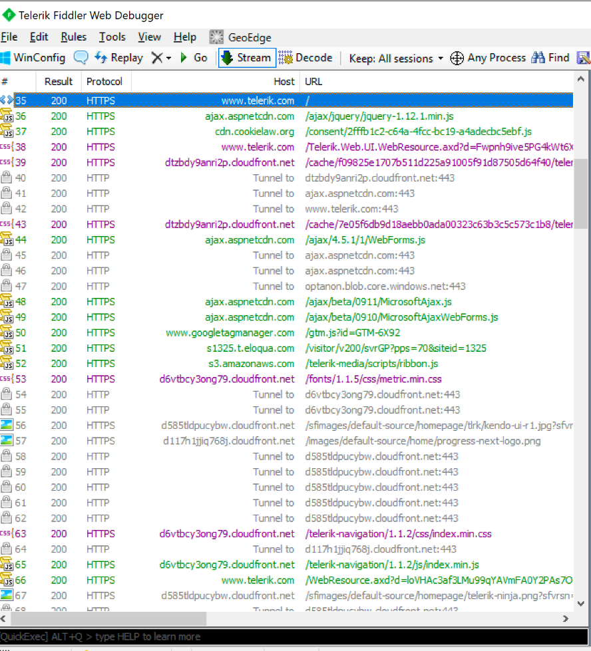This screenshot has width=591, height=651.
Task: Sort by the Protocol column header
Action: 106,81
